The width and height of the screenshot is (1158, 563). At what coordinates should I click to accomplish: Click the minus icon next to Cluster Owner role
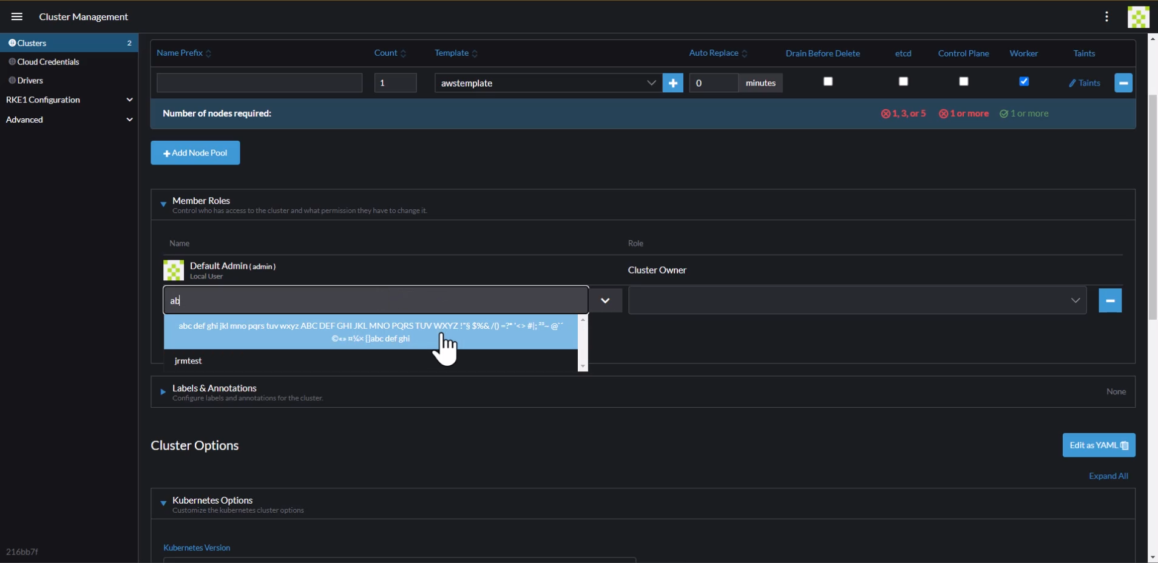tap(1111, 300)
